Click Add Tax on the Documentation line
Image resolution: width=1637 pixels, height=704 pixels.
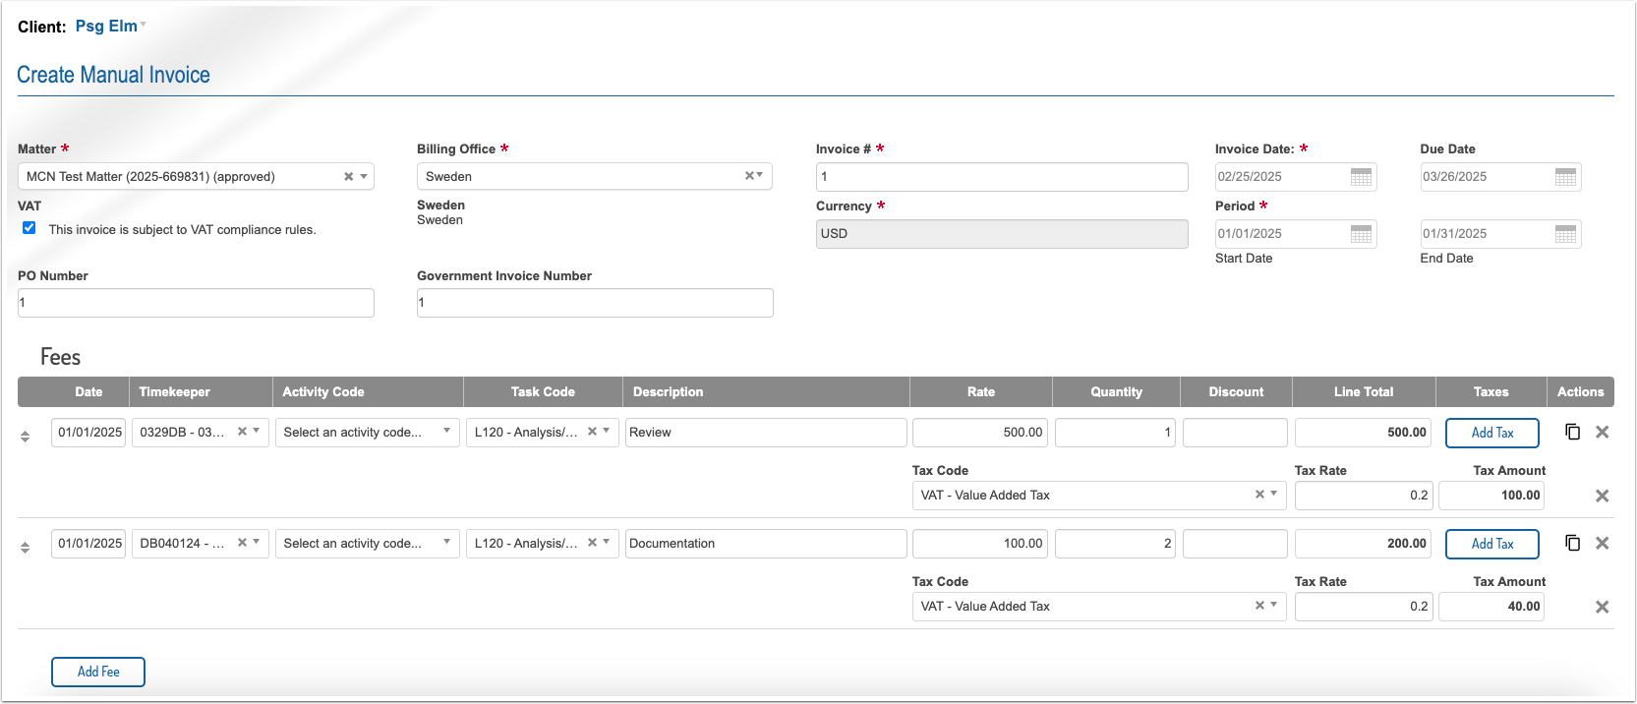click(x=1491, y=544)
